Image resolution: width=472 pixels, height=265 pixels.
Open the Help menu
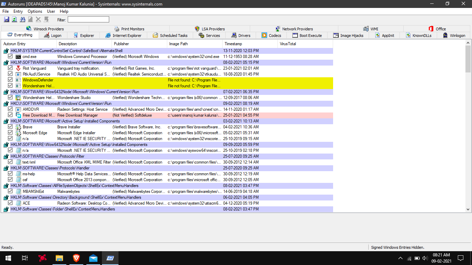click(64, 11)
